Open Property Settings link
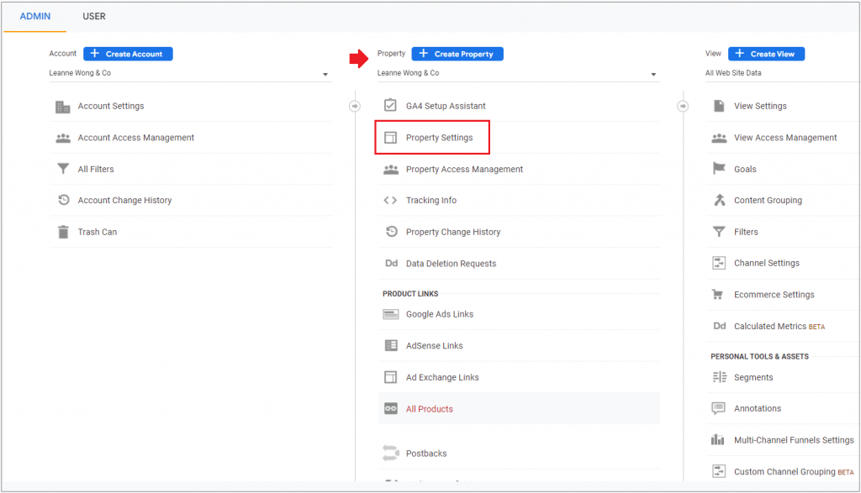The width and height of the screenshot is (861, 493). click(x=439, y=138)
